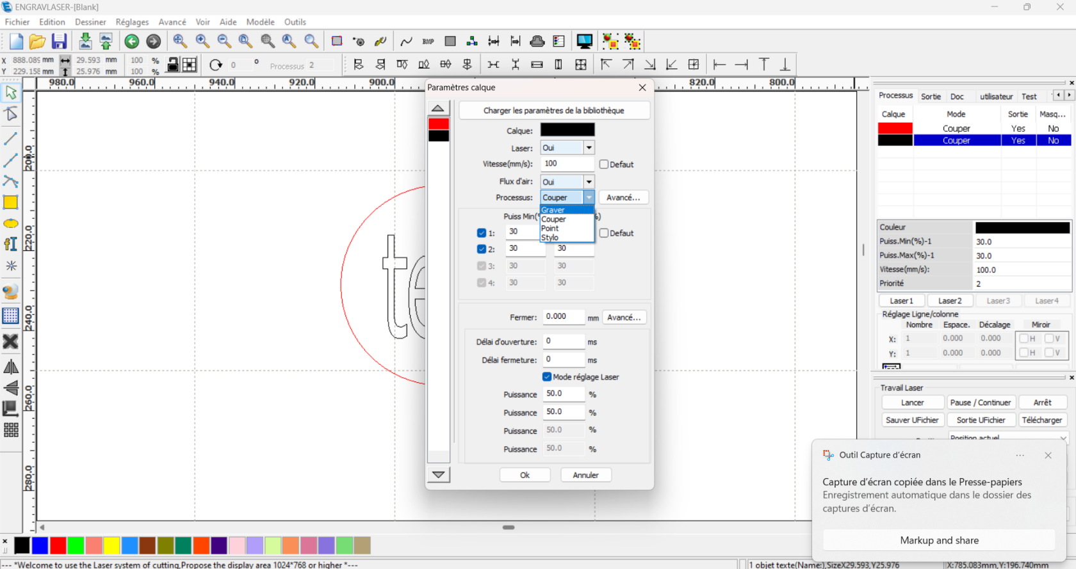The height and width of the screenshot is (569, 1076).
Task: Open the Dessiner menu
Action: pyautogui.click(x=90, y=22)
